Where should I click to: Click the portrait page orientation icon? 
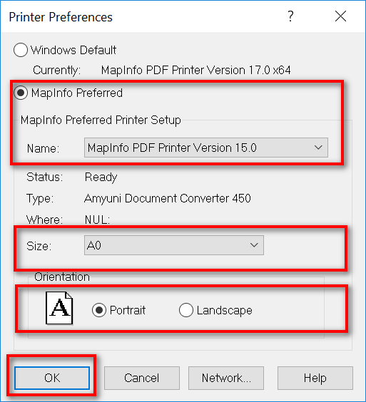(59, 308)
